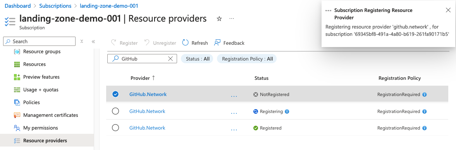Click info icon beside Registering status
This screenshot has height=150, width=456.
(287, 111)
